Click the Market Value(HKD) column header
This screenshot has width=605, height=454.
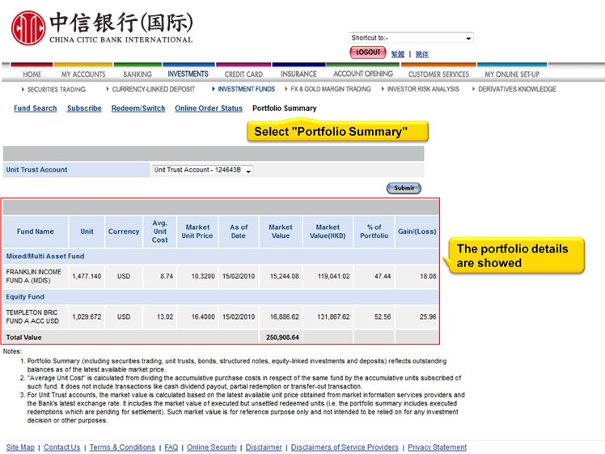(x=328, y=231)
